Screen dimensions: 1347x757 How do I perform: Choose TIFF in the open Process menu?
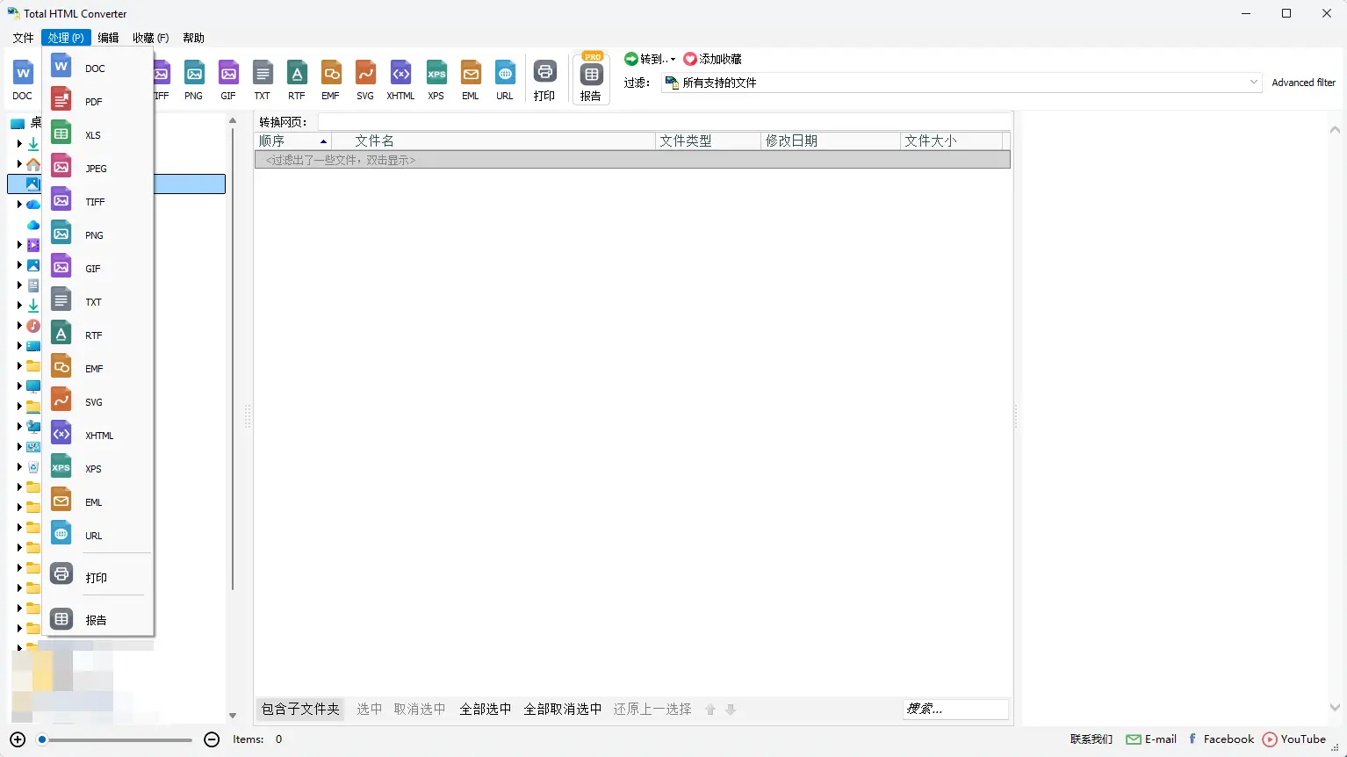(98, 202)
